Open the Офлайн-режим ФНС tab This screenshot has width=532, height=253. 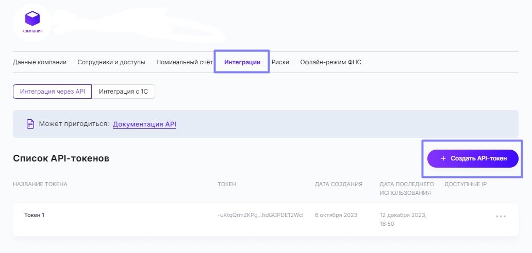coord(331,62)
